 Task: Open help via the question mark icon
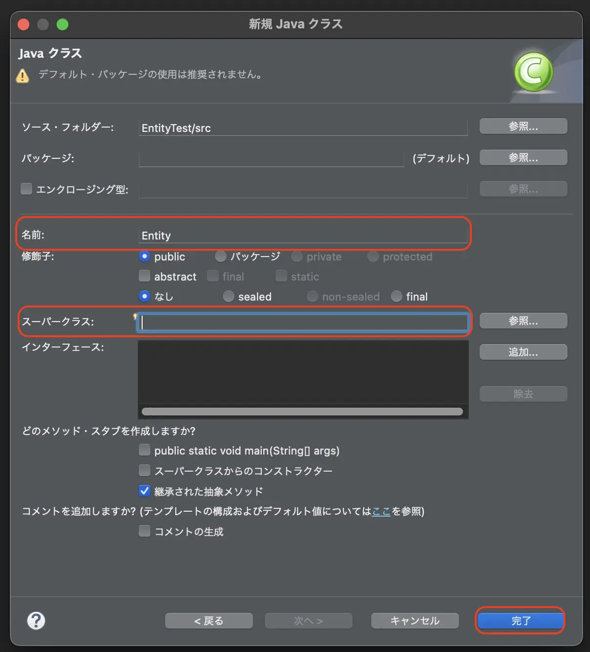tap(36, 620)
